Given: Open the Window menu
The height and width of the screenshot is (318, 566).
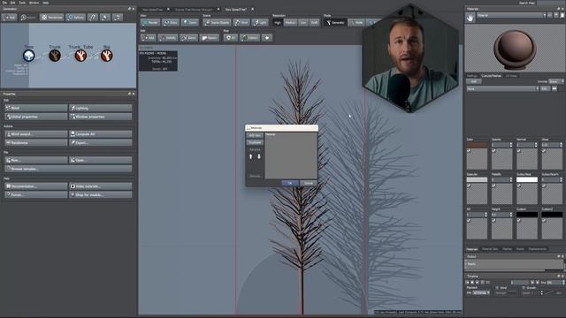Looking at the screenshot, I should pos(34,3).
